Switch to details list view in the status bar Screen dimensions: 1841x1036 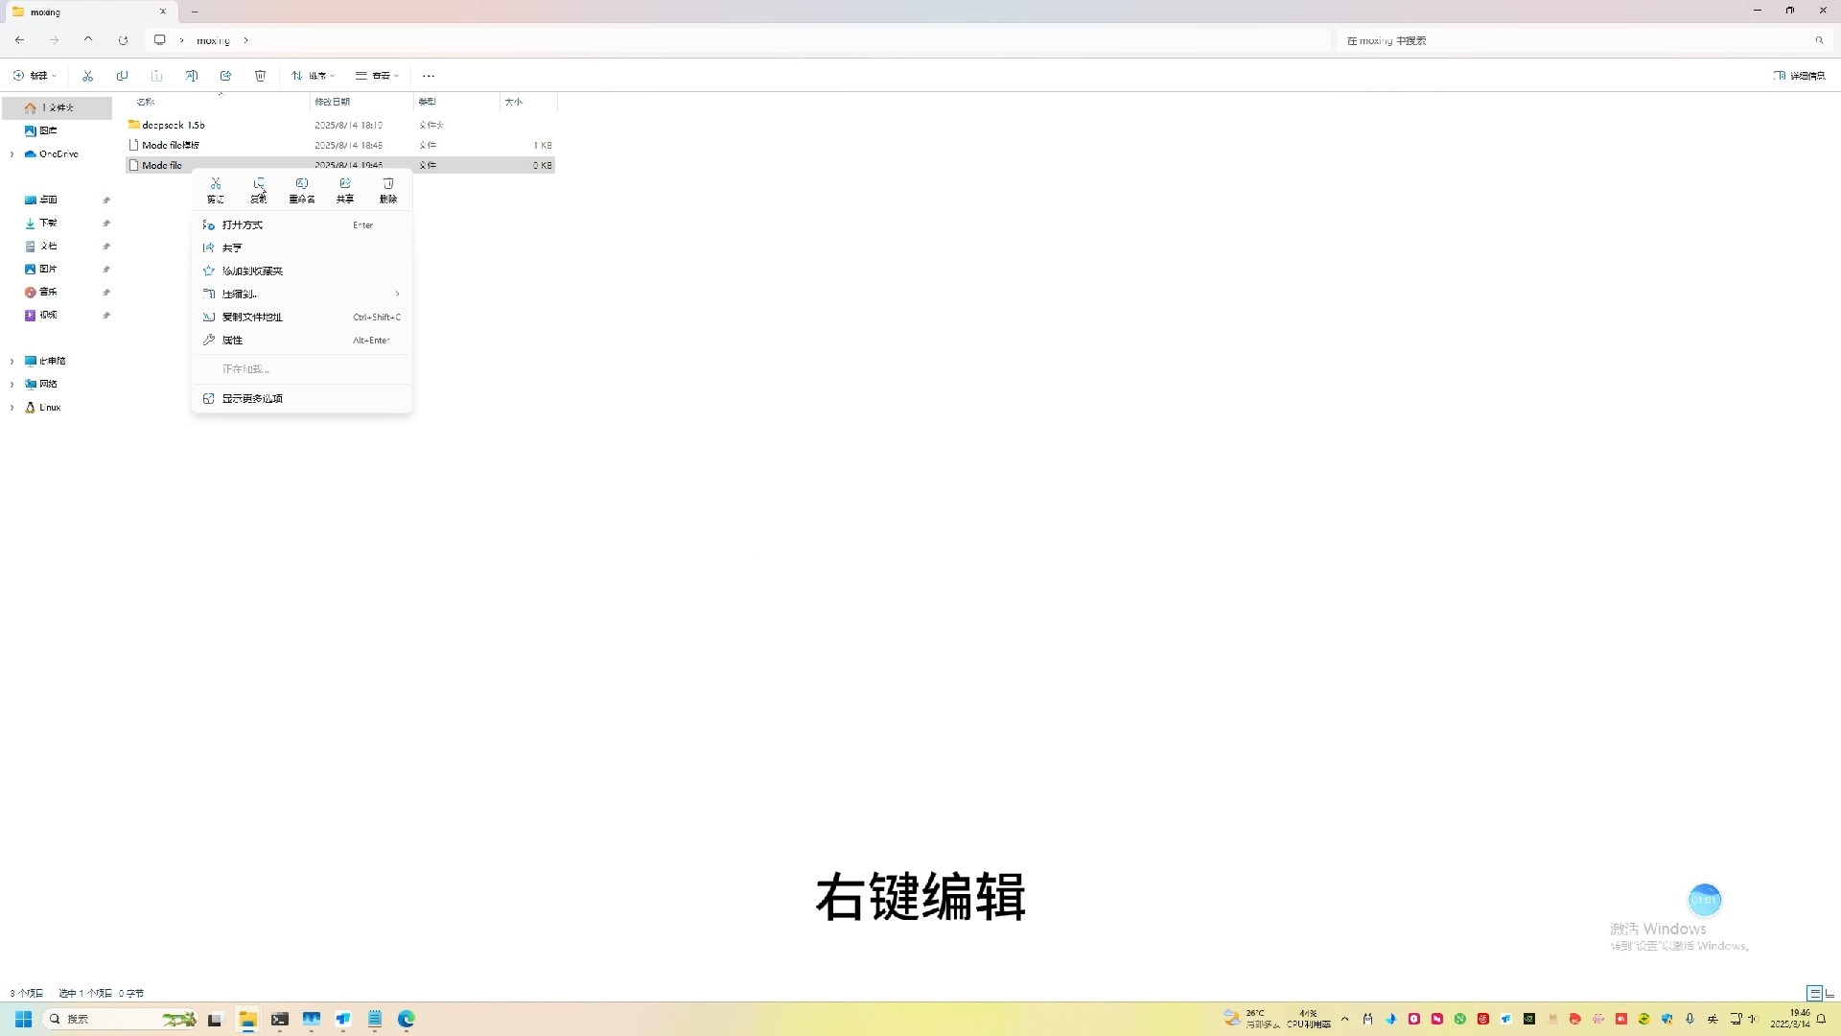pos(1814,993)
